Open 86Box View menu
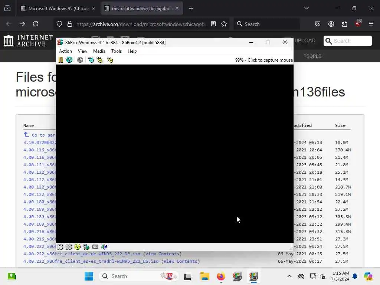Screen dimensions: 380x285 coord(82,51)
